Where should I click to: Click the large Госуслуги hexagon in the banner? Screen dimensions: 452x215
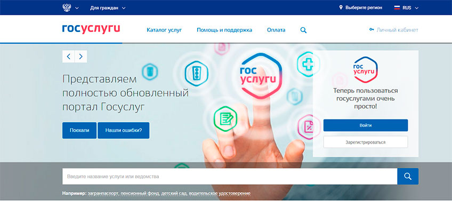point(261,76)
